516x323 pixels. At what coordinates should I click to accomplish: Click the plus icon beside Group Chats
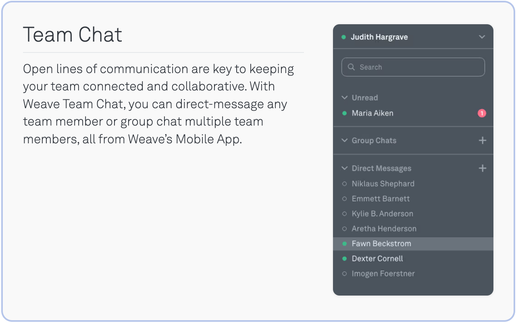pos(482,141)
